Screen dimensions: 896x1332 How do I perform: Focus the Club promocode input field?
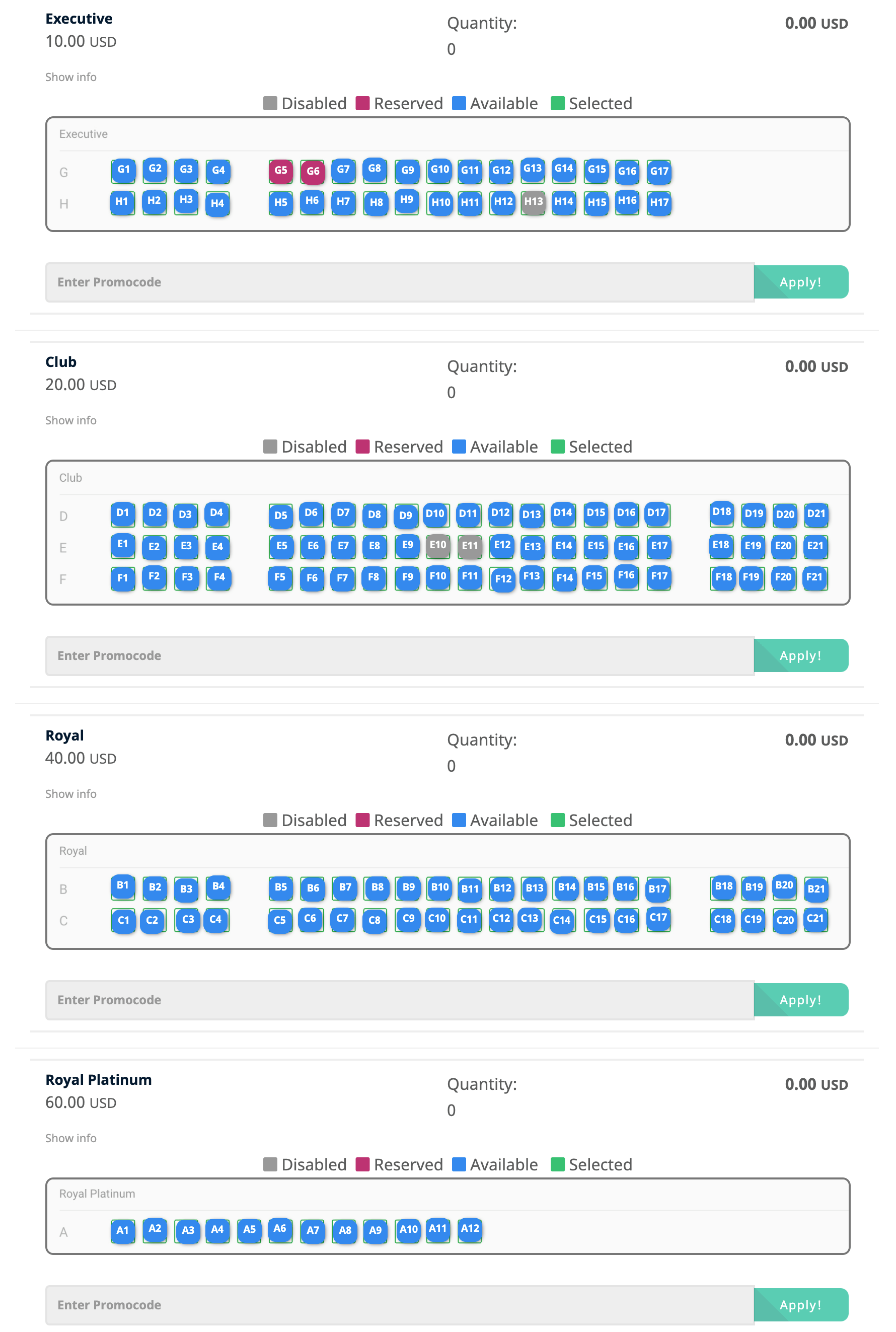pyautogui.click(x=400, y=656)
